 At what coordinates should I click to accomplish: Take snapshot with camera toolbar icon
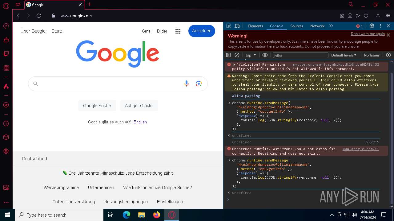(350, 16)
